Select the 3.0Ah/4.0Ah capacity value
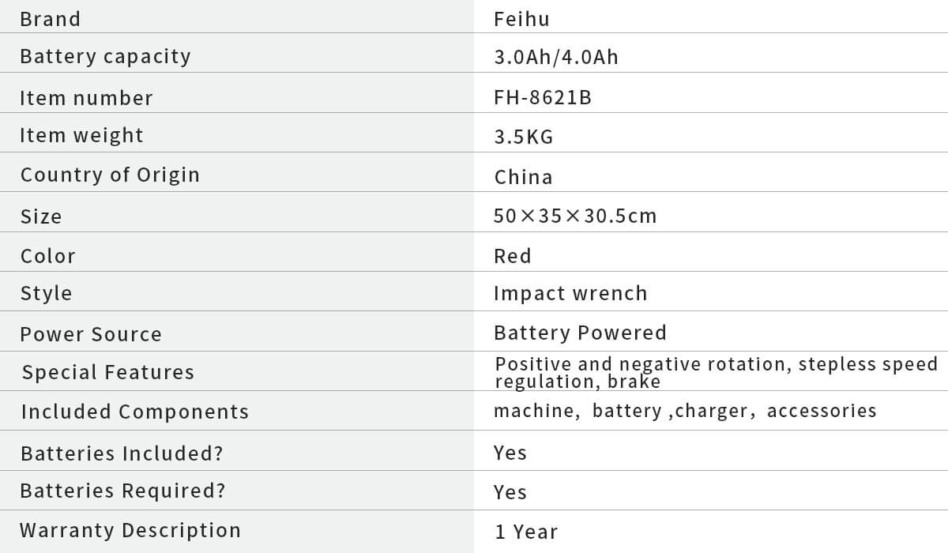 point(556,58)
